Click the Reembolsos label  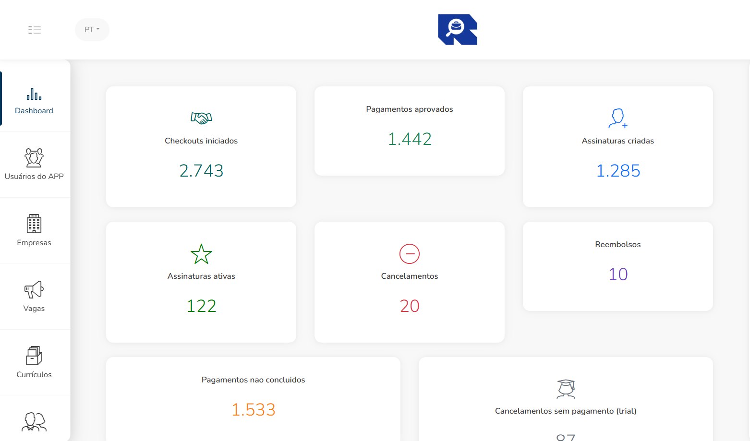click(x=618, y=244)
